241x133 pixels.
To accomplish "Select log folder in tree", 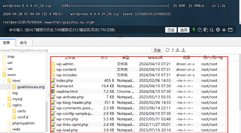I will pos(15,93).
